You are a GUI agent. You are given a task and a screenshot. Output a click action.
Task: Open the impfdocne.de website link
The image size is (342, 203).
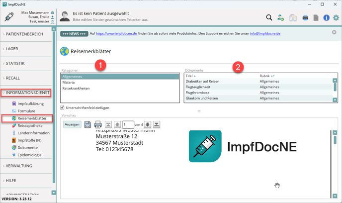pos(116,33)
